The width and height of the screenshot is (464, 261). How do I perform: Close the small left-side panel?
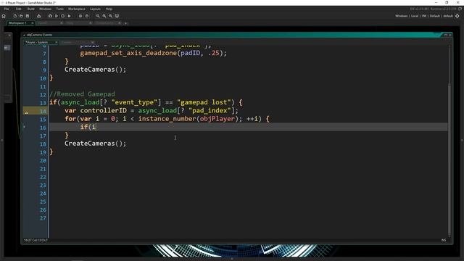pos(9,36)
